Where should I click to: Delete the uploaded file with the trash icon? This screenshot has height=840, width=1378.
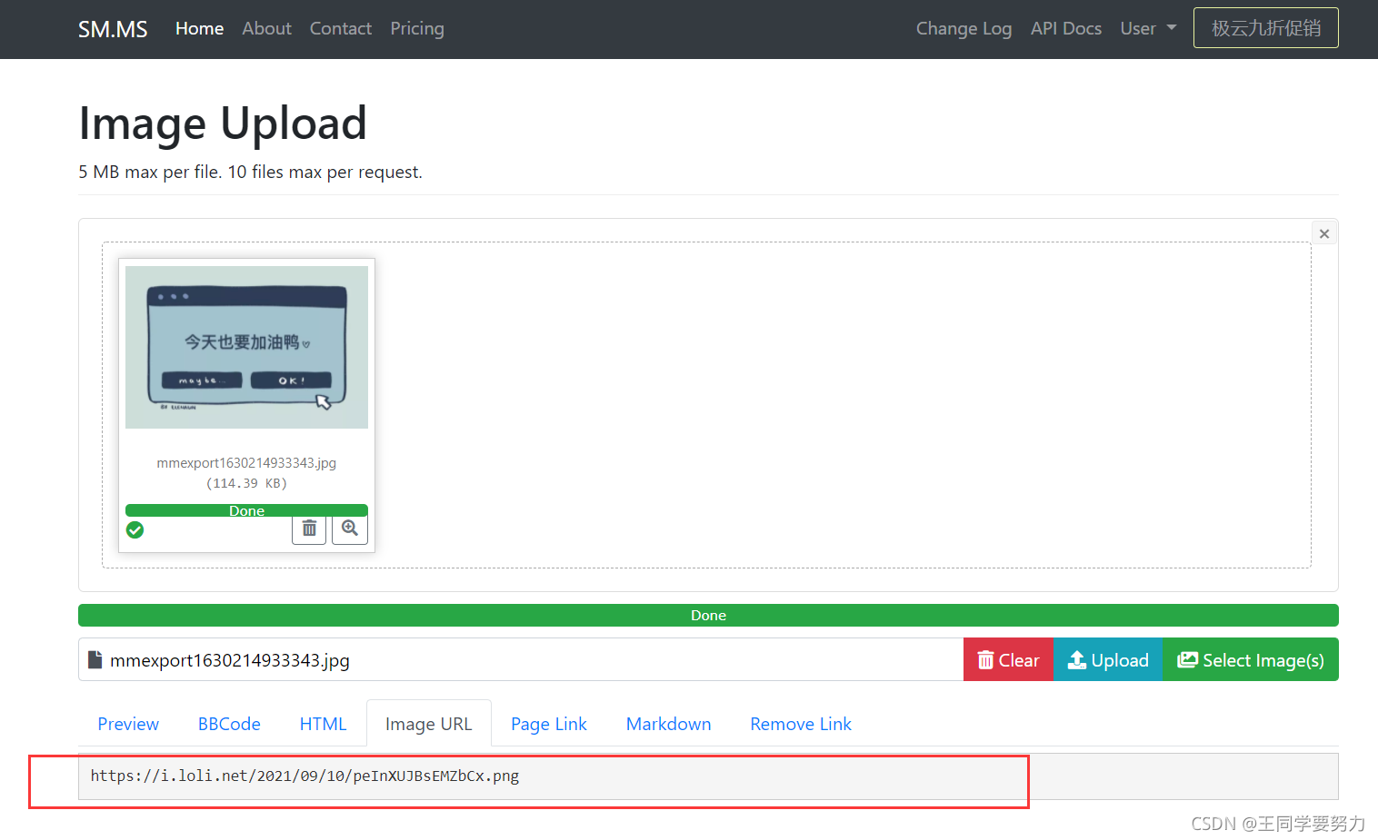coord(309,529)
